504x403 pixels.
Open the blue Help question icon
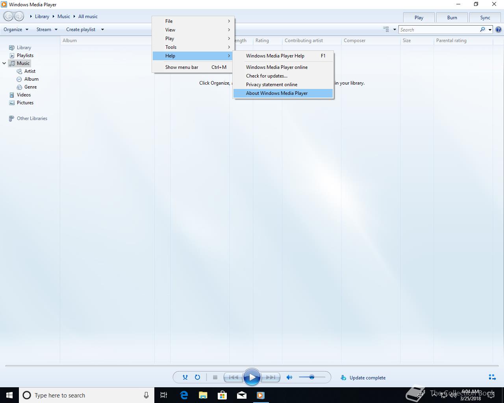[498, 30]
